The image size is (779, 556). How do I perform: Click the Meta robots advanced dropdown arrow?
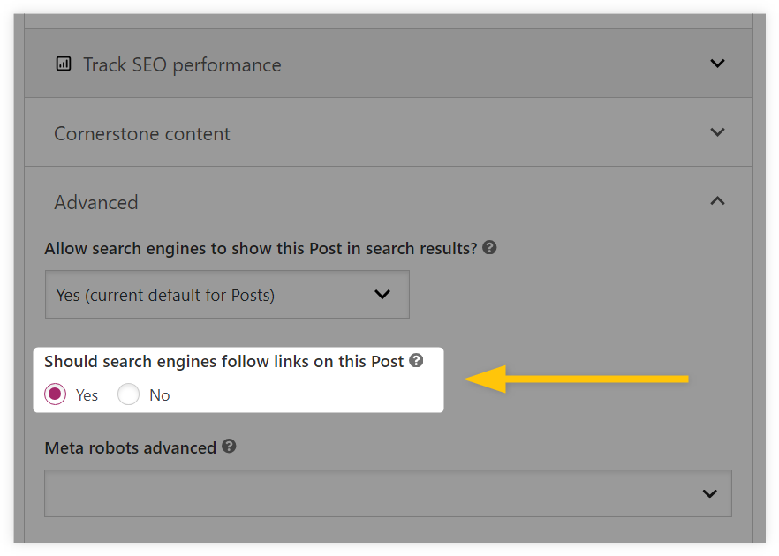pyautogui.click(x=710, y=493)
